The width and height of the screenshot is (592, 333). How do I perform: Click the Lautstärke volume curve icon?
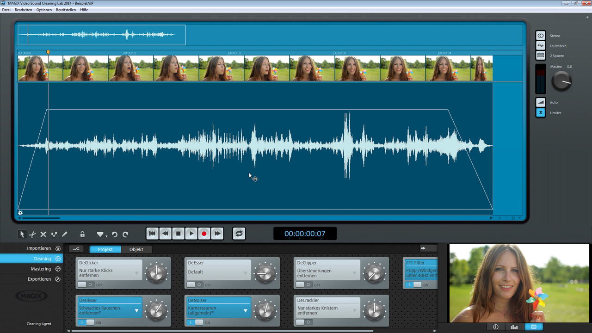[541, 46]
